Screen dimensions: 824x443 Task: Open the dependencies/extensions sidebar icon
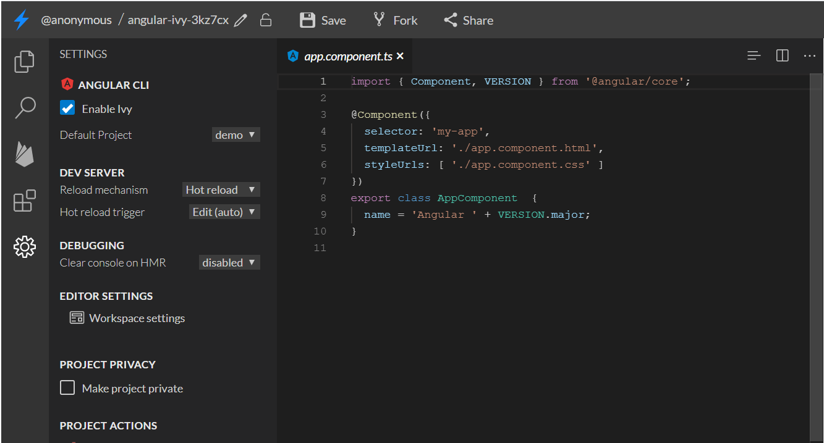[x=25, y=201]
